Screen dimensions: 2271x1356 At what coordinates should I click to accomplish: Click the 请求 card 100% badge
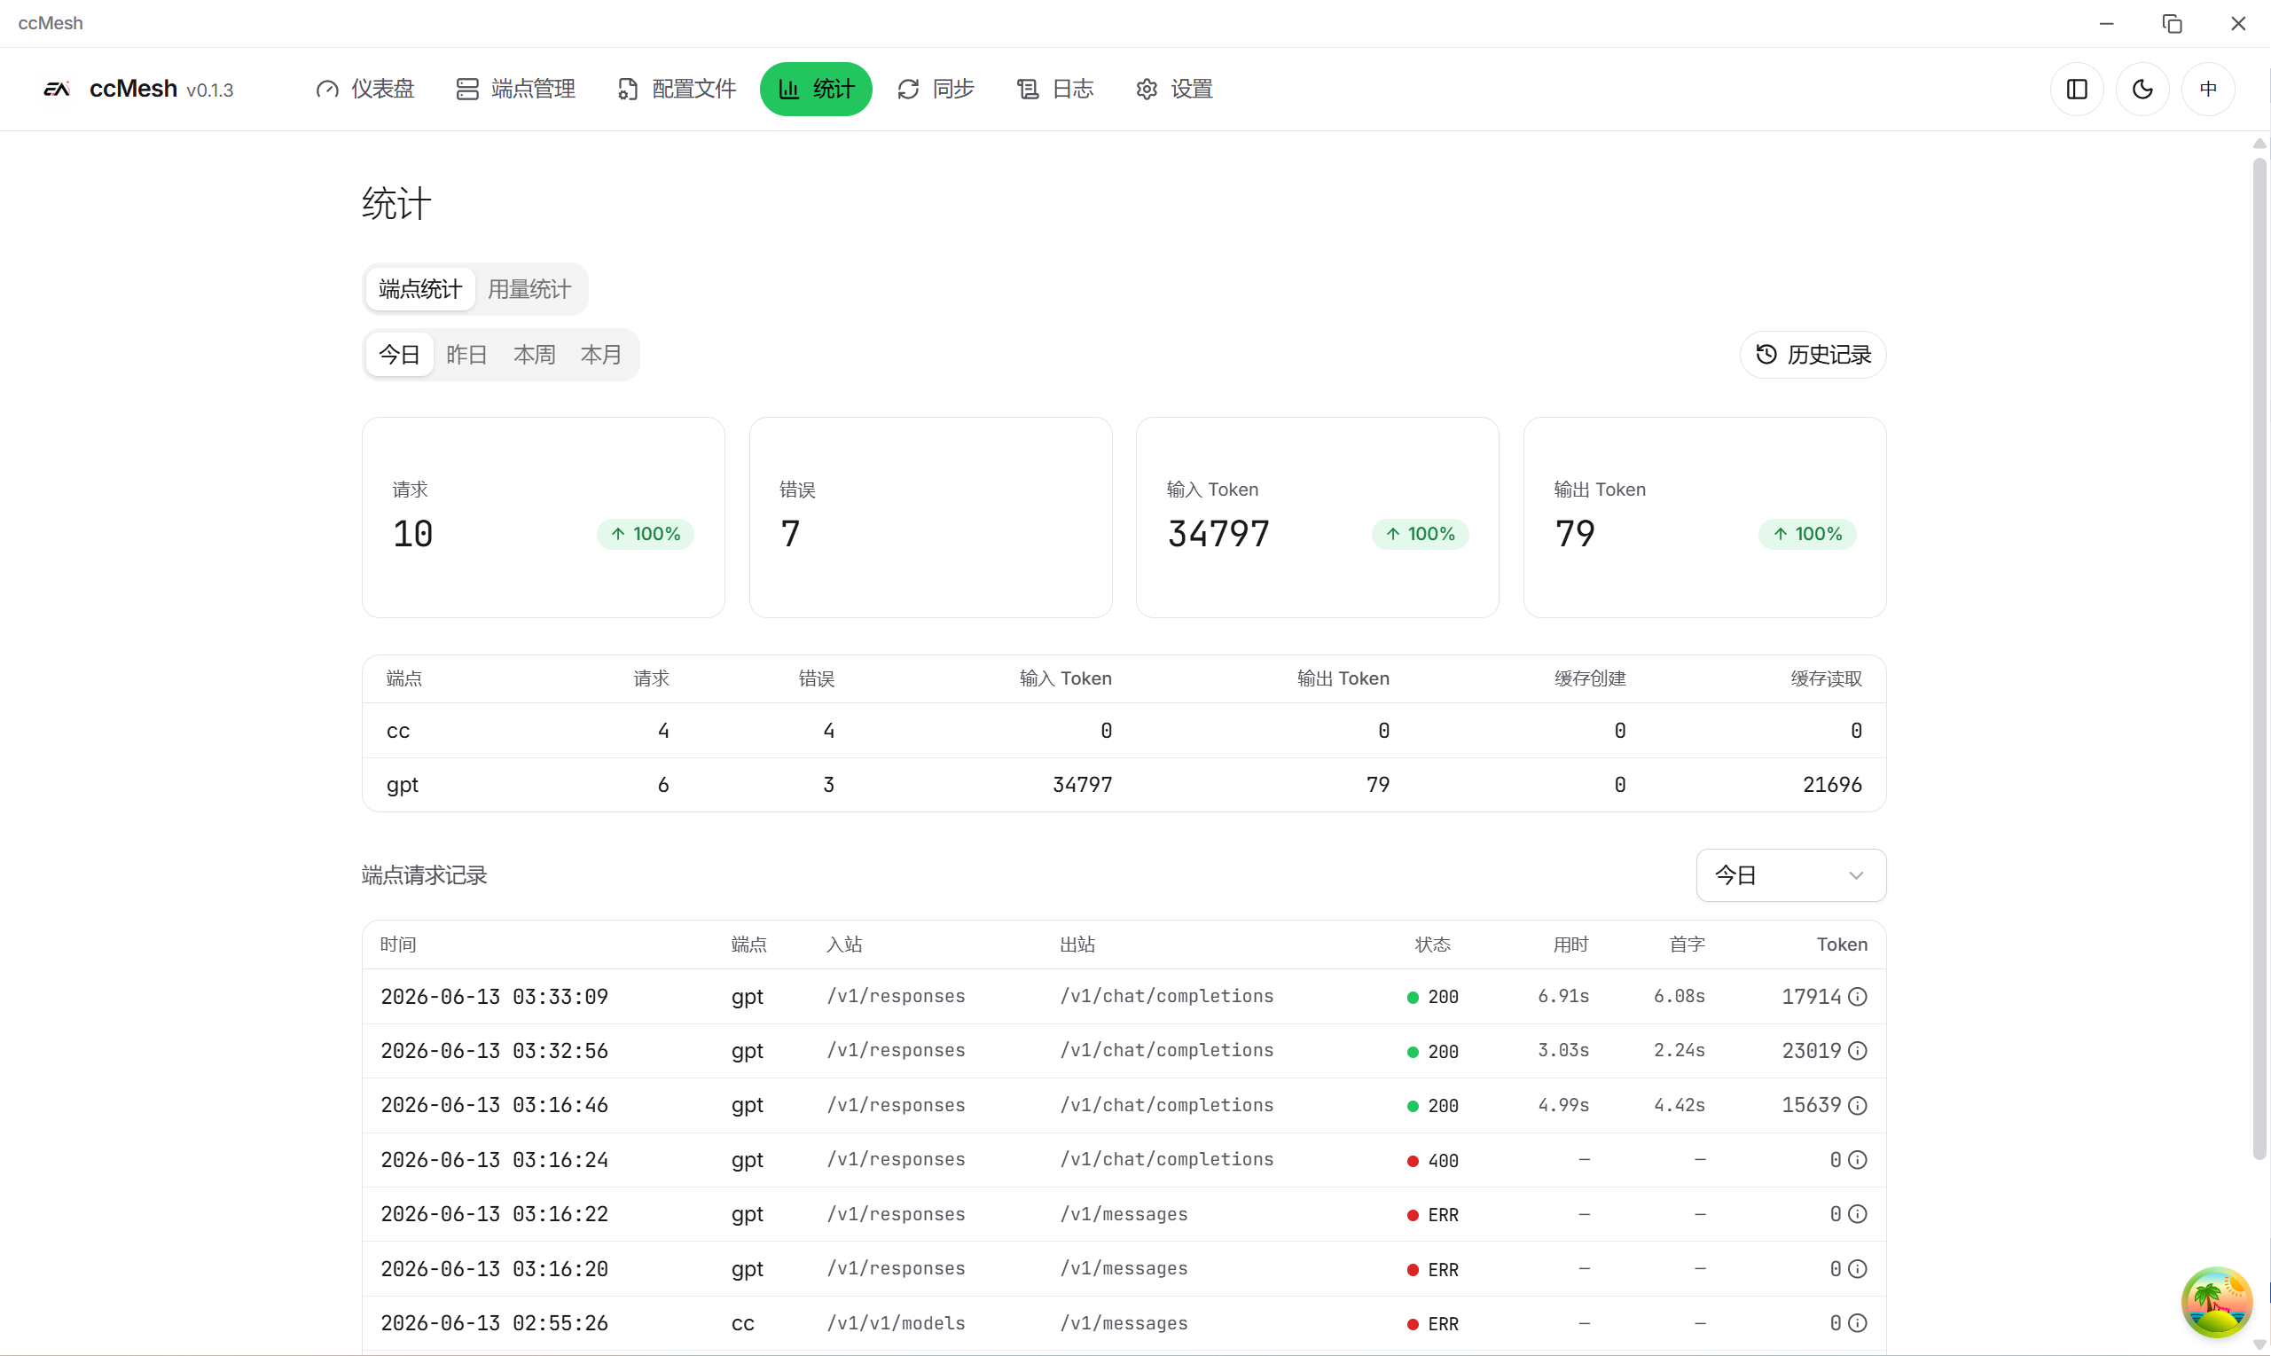[x=645, y=534]
